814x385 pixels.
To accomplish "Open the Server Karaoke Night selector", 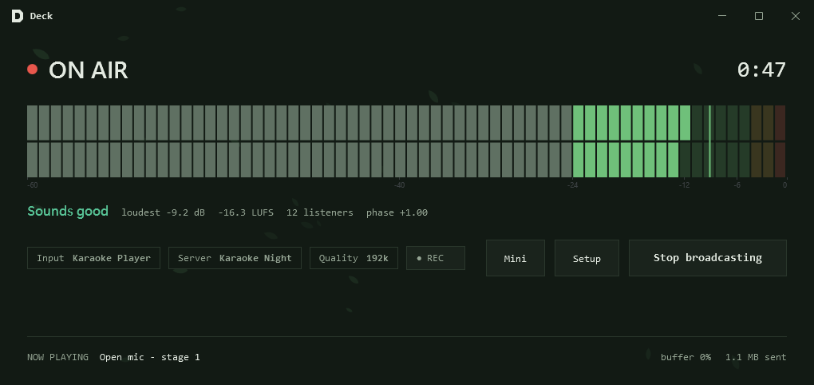I will [x=235, y=258].
